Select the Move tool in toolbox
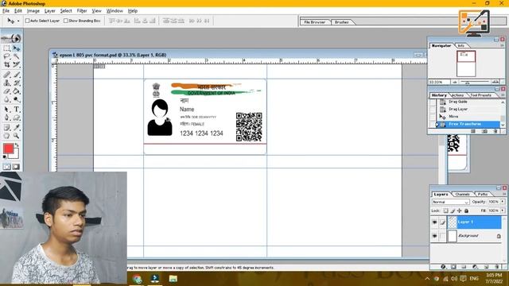Screen dimensions: 509x286 pos(17,48)
